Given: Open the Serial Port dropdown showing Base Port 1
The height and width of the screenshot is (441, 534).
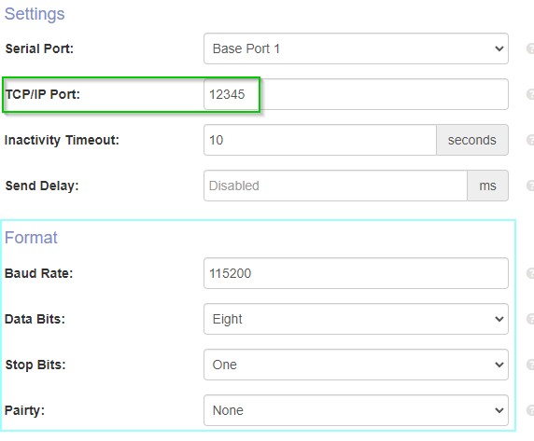Looking at the screenshot, I should [x=356, y=48].
